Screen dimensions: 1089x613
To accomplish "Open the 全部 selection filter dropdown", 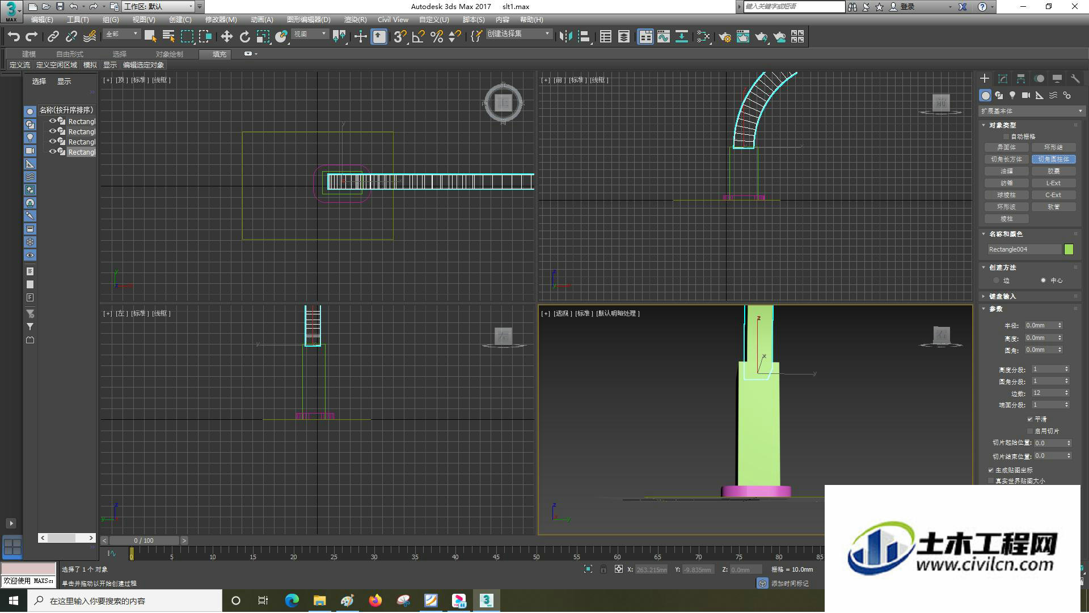I will (122, 34).
